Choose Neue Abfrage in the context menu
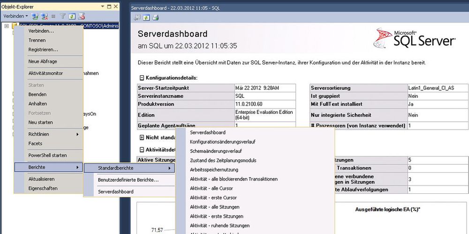Image resolution: width=469 pixels, height=234 pixels. [43, 61]
